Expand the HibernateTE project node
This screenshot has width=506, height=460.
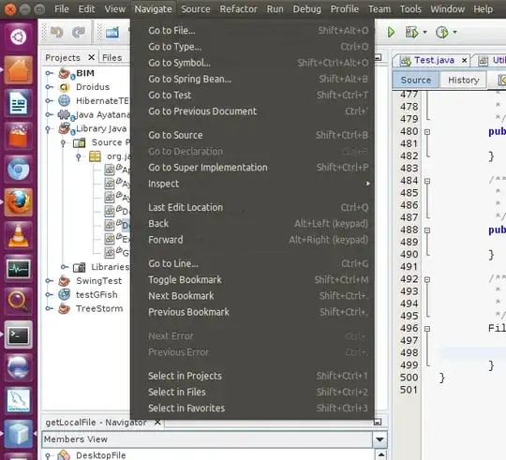[49, 101]
